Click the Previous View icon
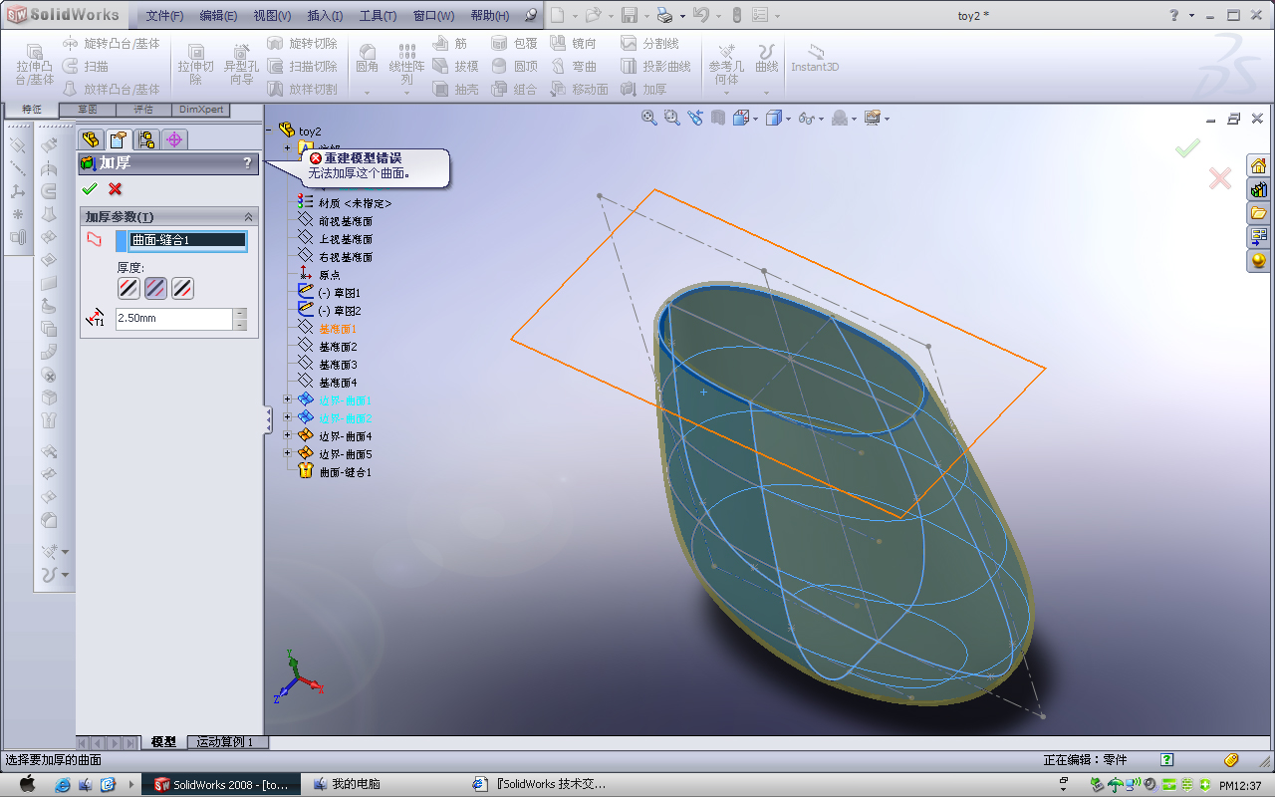1275x797 pixels. 695,118
